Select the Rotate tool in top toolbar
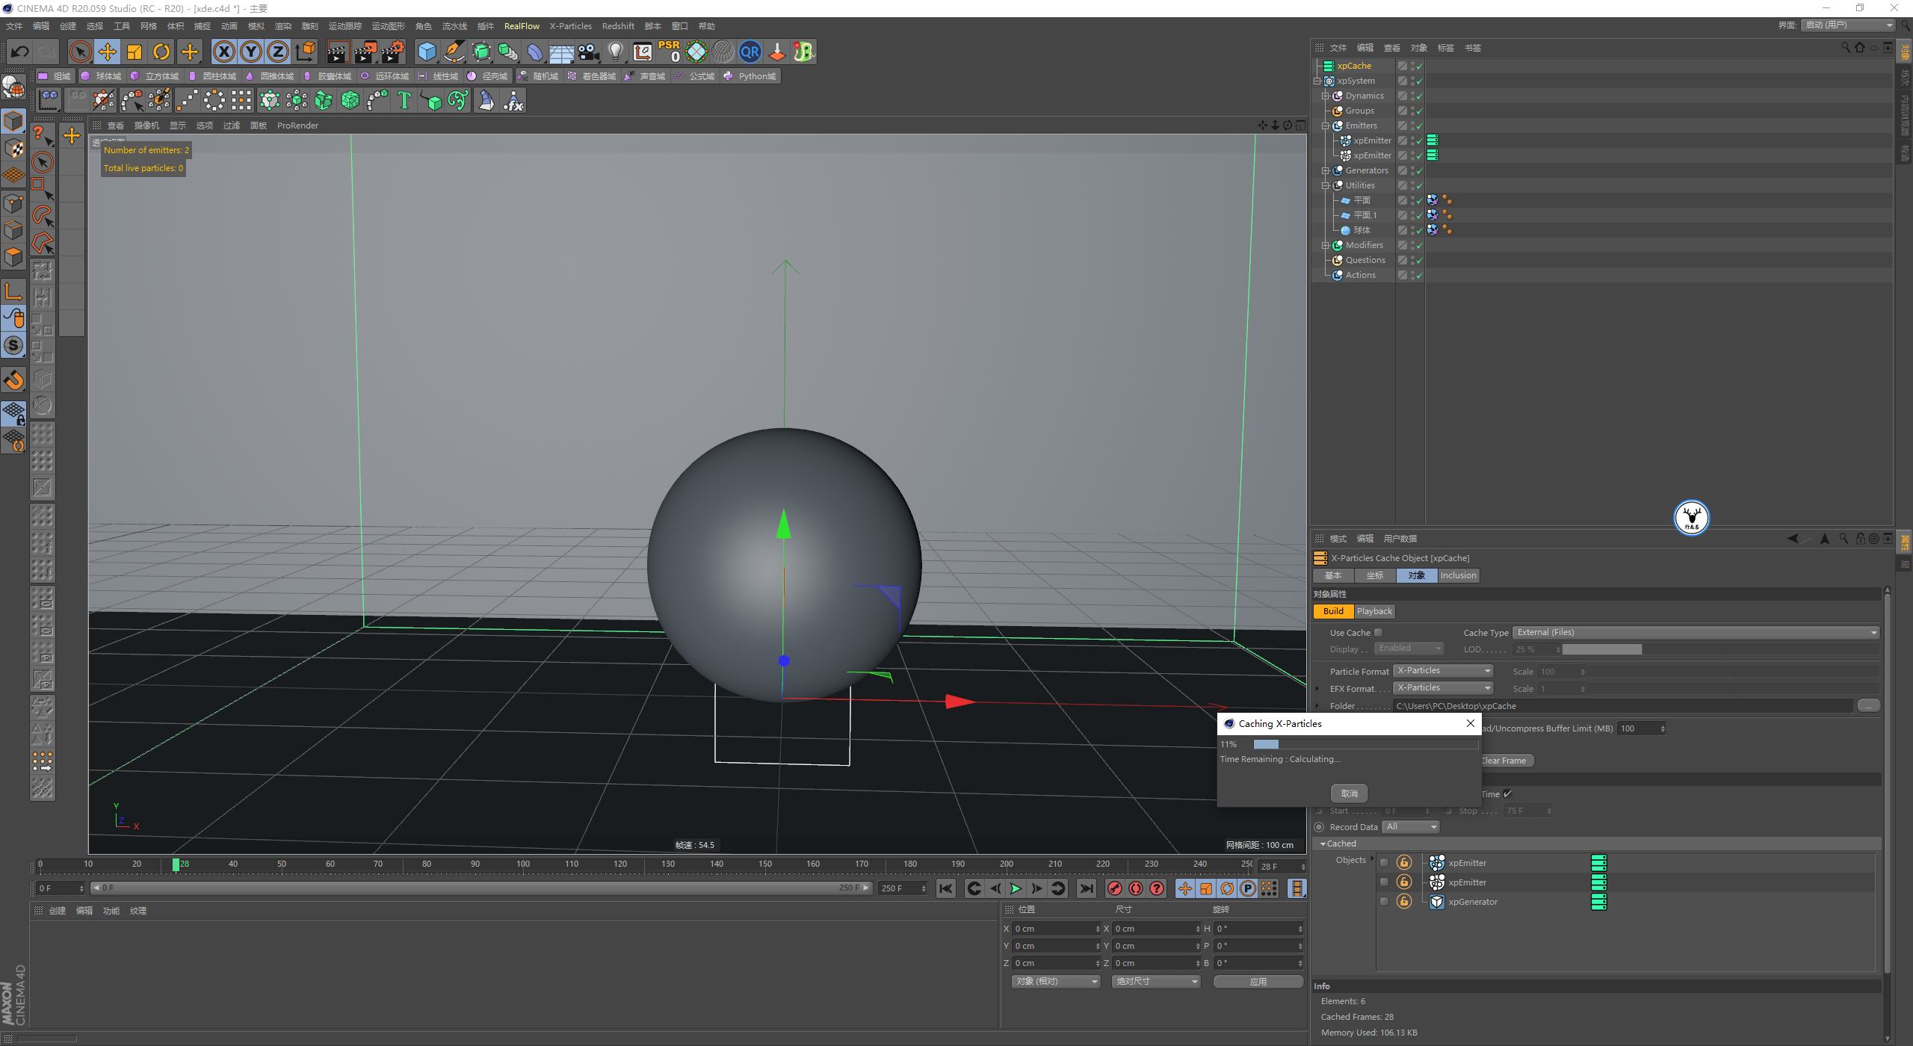 tap(161, 52)
